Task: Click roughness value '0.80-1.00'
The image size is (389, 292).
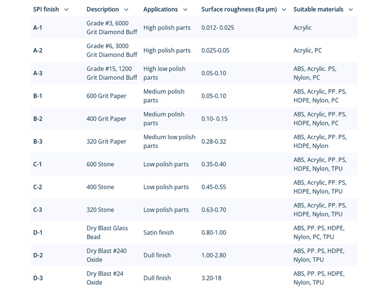Action: pyautogui.click(x=213, y=233)
